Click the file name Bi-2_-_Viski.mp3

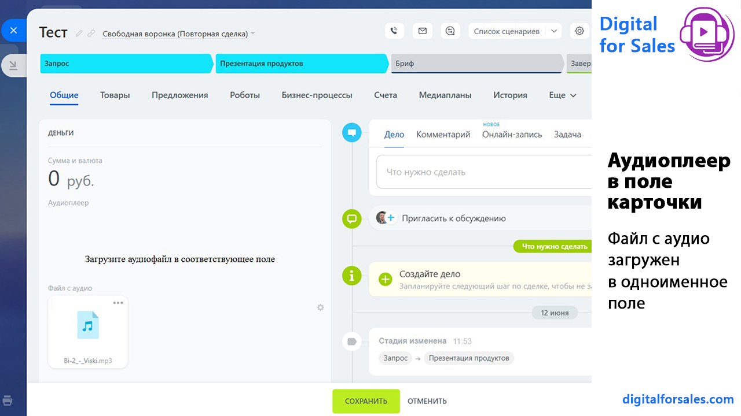[x=88, y=361]
